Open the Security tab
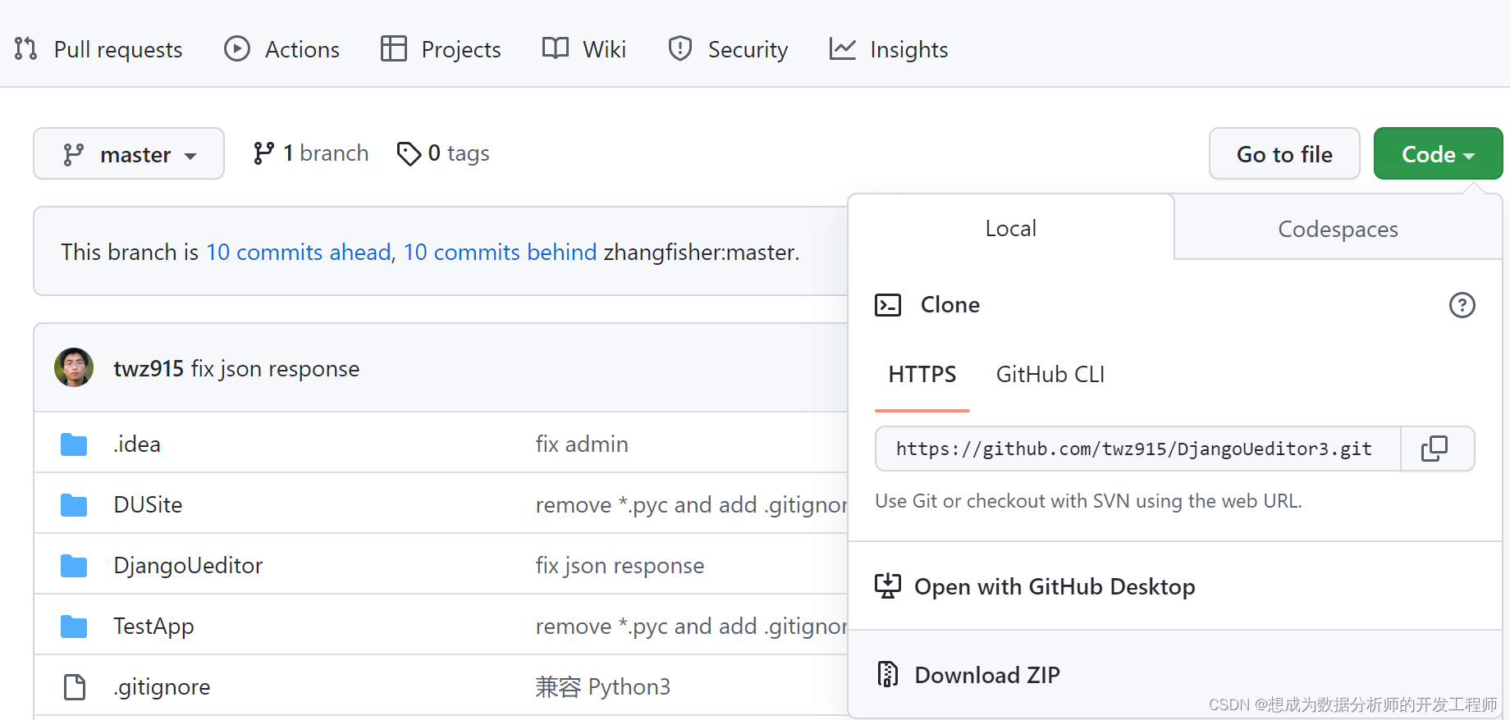1510x720 pixels. 728,49
